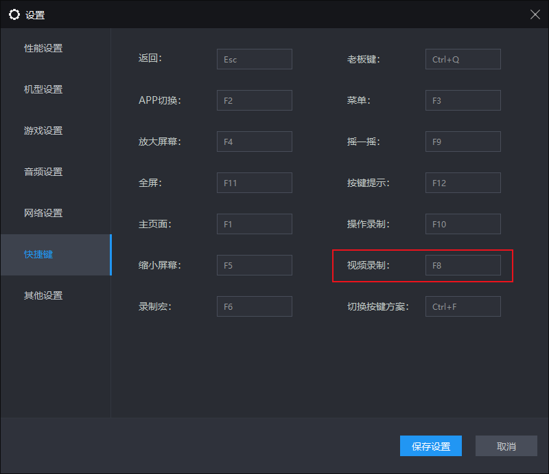This screenshot has height=474, width=549.
Task: Edit the 老板键 shortcut field Ctrl+Q
Action: [x=463, y=59]
